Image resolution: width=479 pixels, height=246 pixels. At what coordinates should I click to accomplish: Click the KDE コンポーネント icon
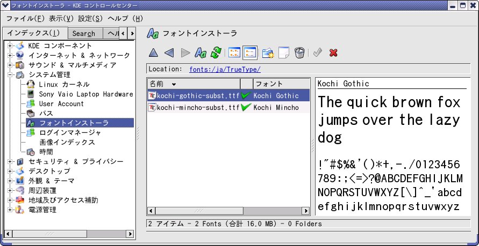[x=20, y=46]
